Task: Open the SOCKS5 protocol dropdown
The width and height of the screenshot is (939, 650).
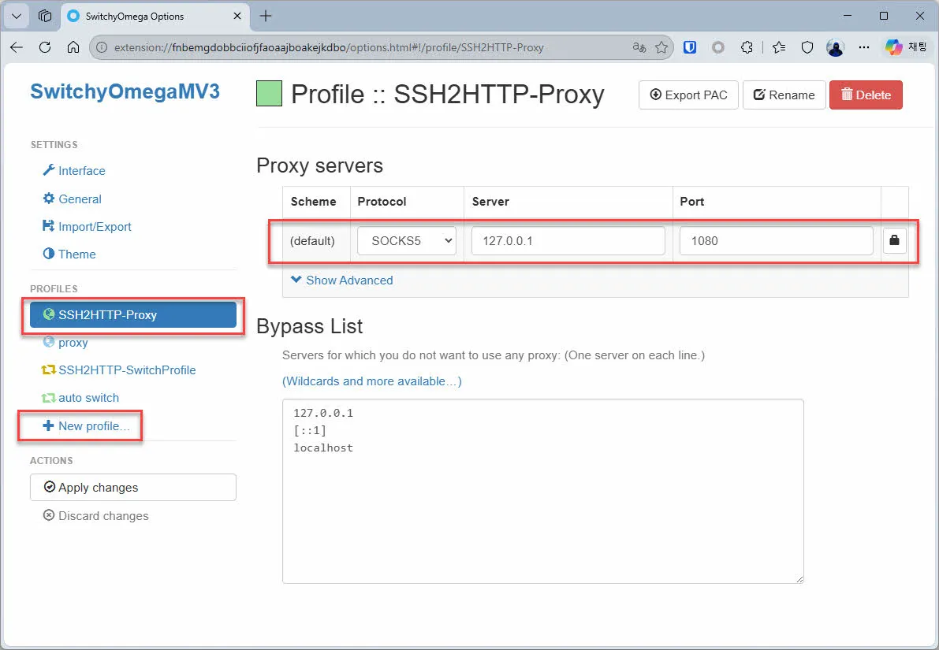Action: click(x=407, y=240)
